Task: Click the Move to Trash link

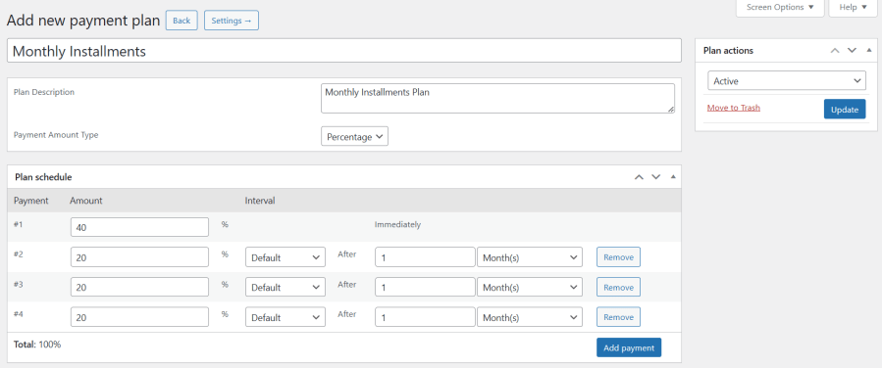Action: click(x=734, y=107)
